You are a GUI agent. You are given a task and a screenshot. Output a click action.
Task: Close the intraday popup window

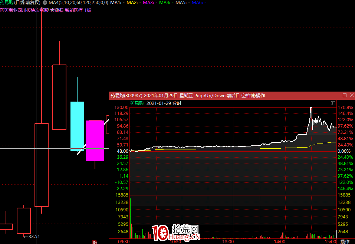[x=351, y=95]
